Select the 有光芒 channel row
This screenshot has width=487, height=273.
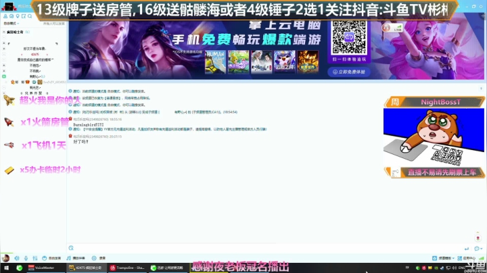pos(34,88)
